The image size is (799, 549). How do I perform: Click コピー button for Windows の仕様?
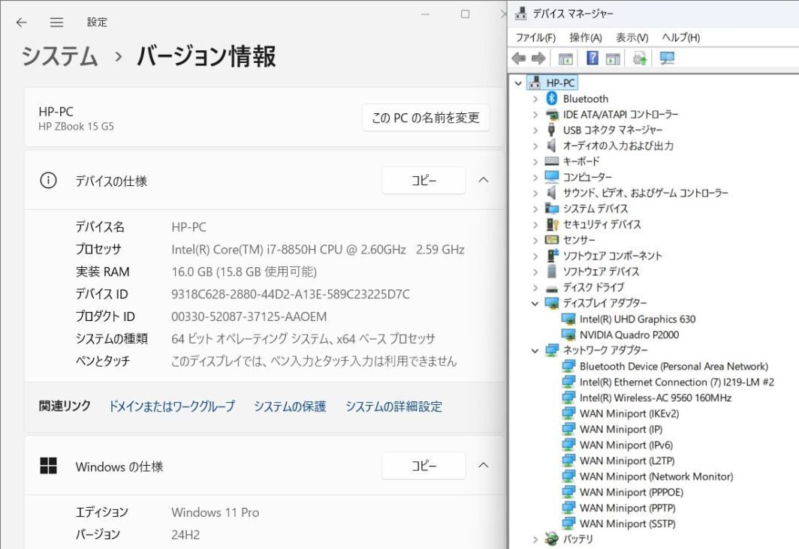424,465
